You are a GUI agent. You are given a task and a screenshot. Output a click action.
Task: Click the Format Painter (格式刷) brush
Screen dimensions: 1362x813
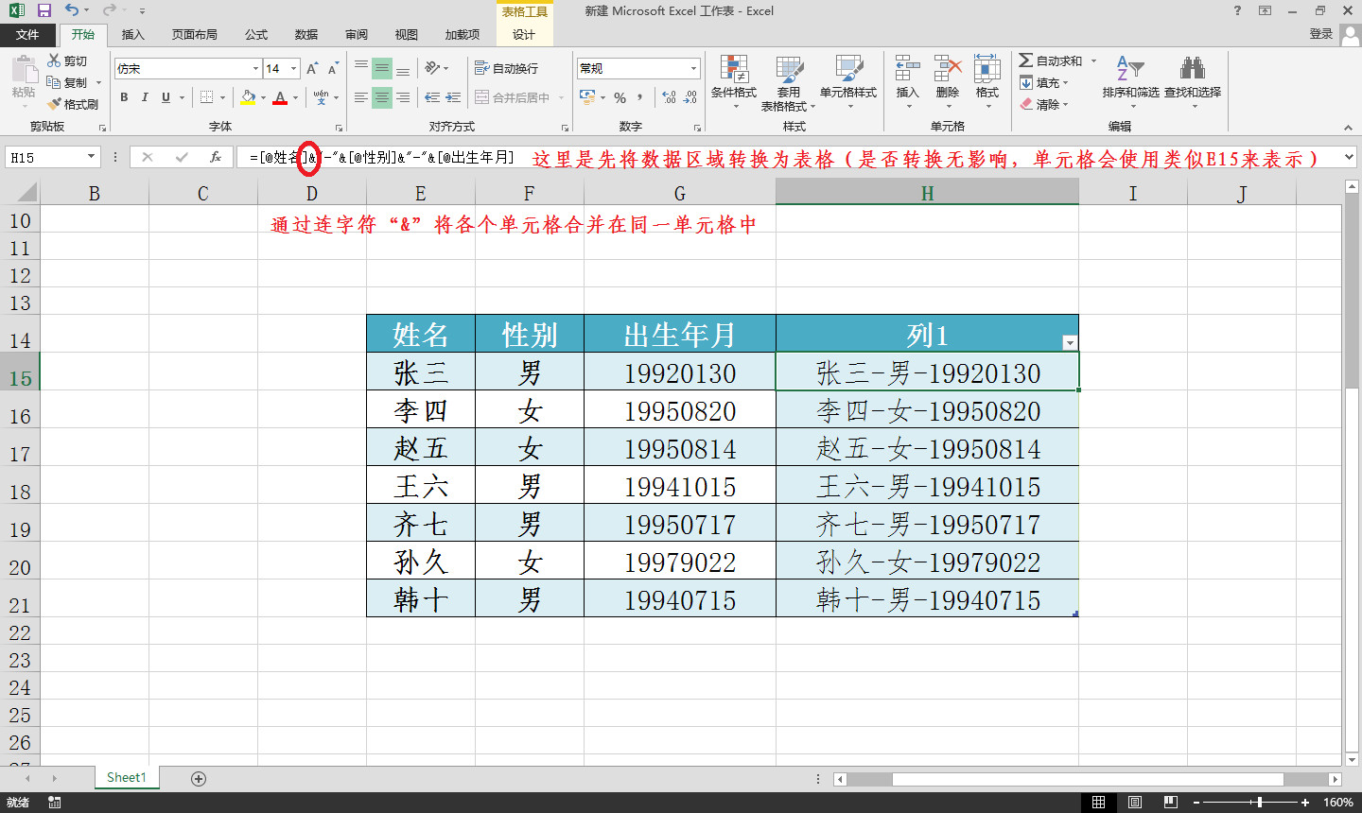[x=55, y=104]
